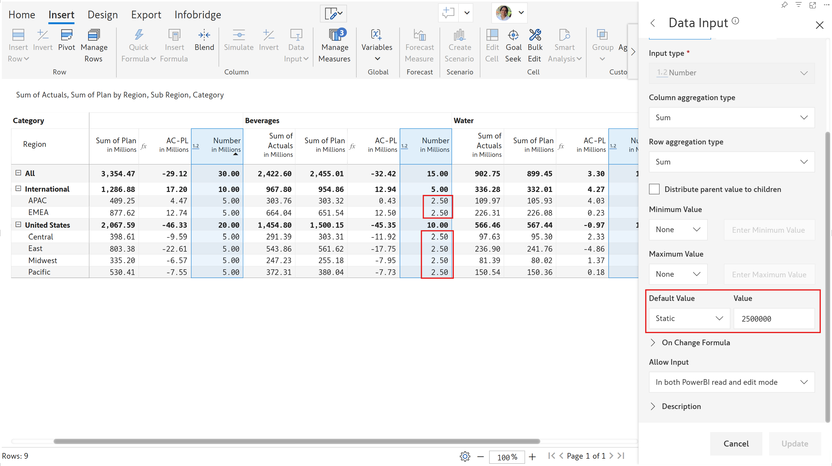Open the Export tab
The image size is (832, 466).
pos(146,14)
